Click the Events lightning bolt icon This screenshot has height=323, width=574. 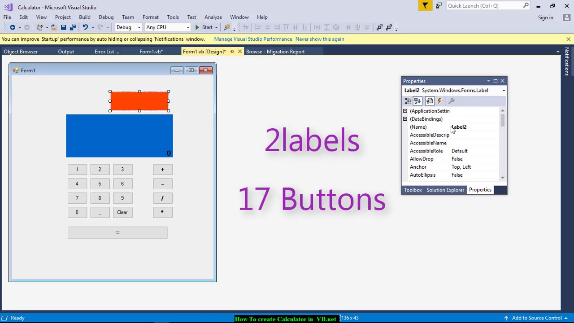coord(439,101)
